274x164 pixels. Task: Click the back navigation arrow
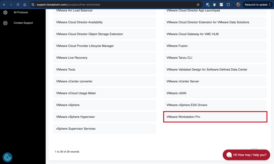point(4,4)
